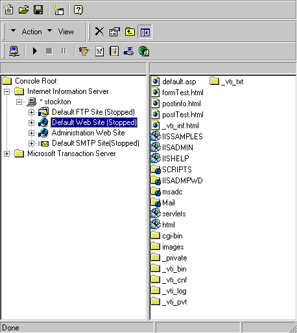The height and width of the screenshot is (333, 297).
Task: Open Properties sheet icon
Action: click(115, 32)
